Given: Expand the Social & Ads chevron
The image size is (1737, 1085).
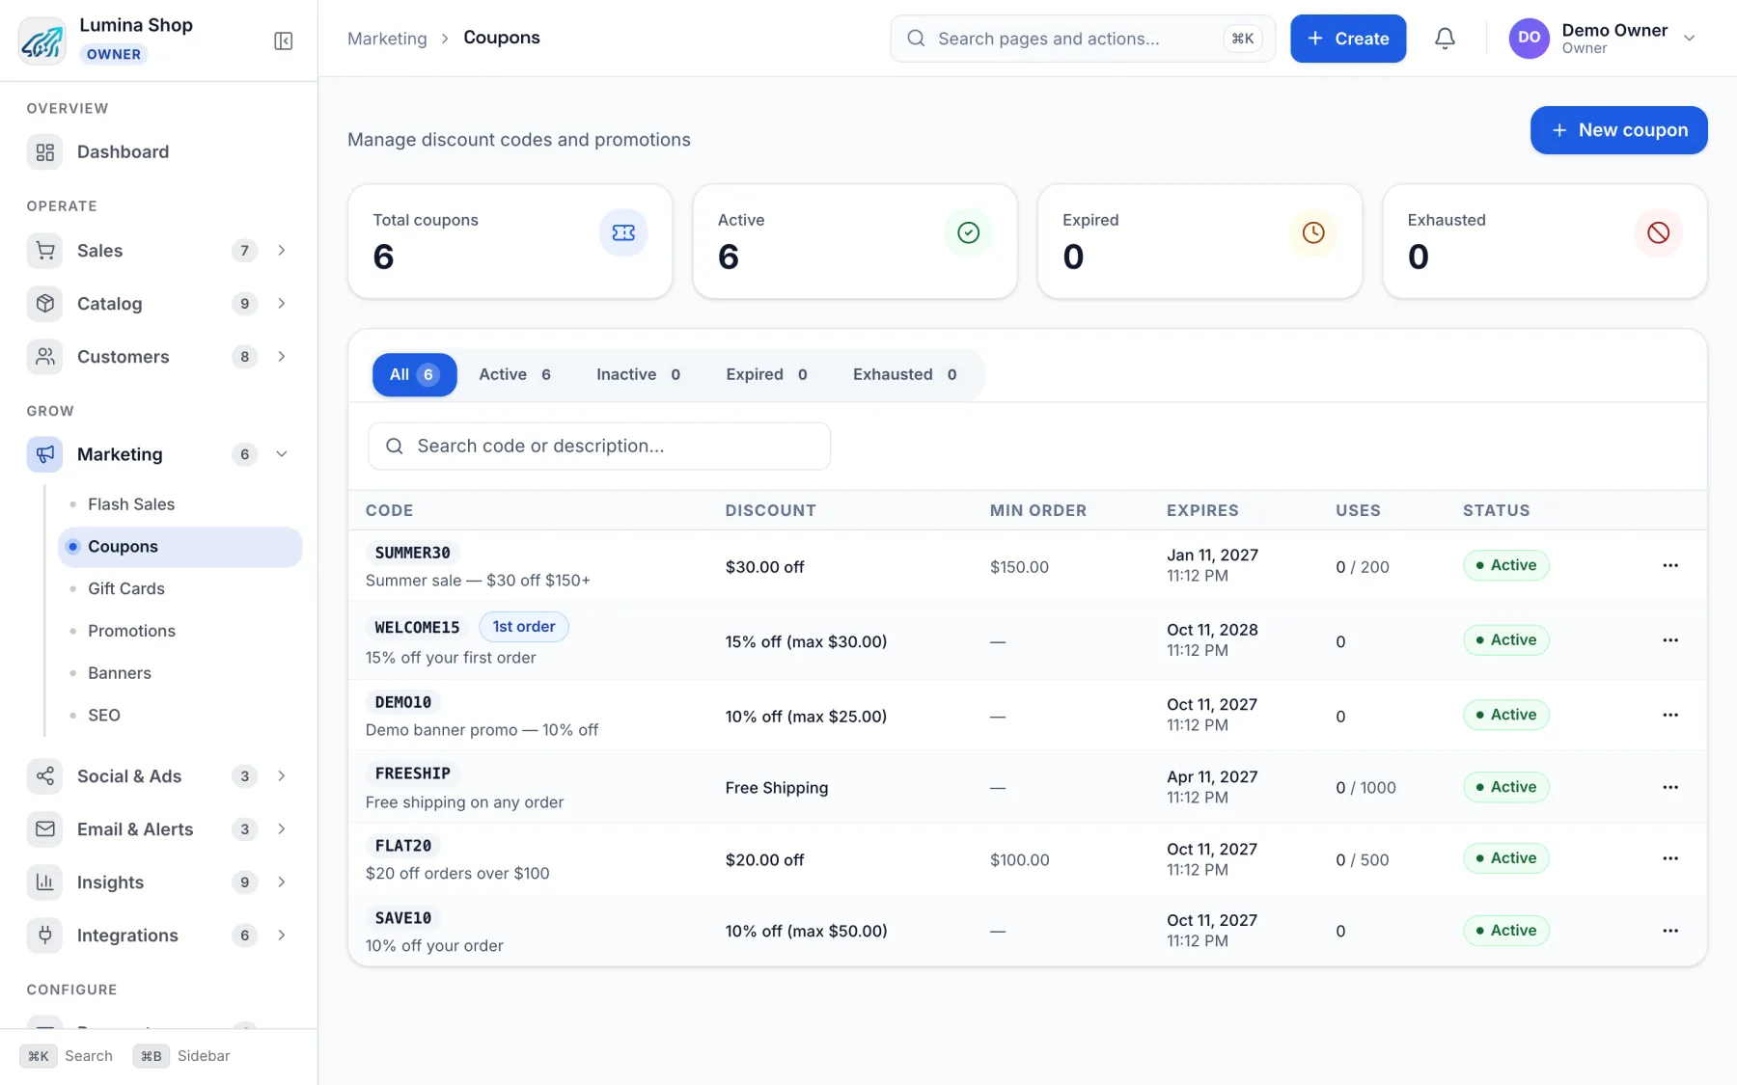Looking at the screenshot, I should [282, 776].
